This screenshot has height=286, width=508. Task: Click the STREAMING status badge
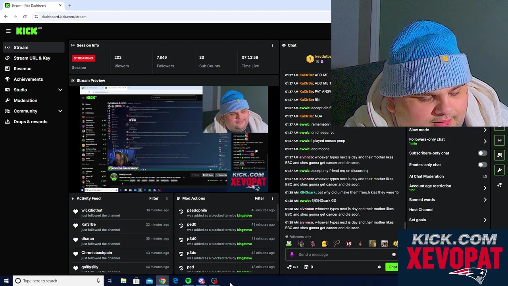[x=83, y=58]
